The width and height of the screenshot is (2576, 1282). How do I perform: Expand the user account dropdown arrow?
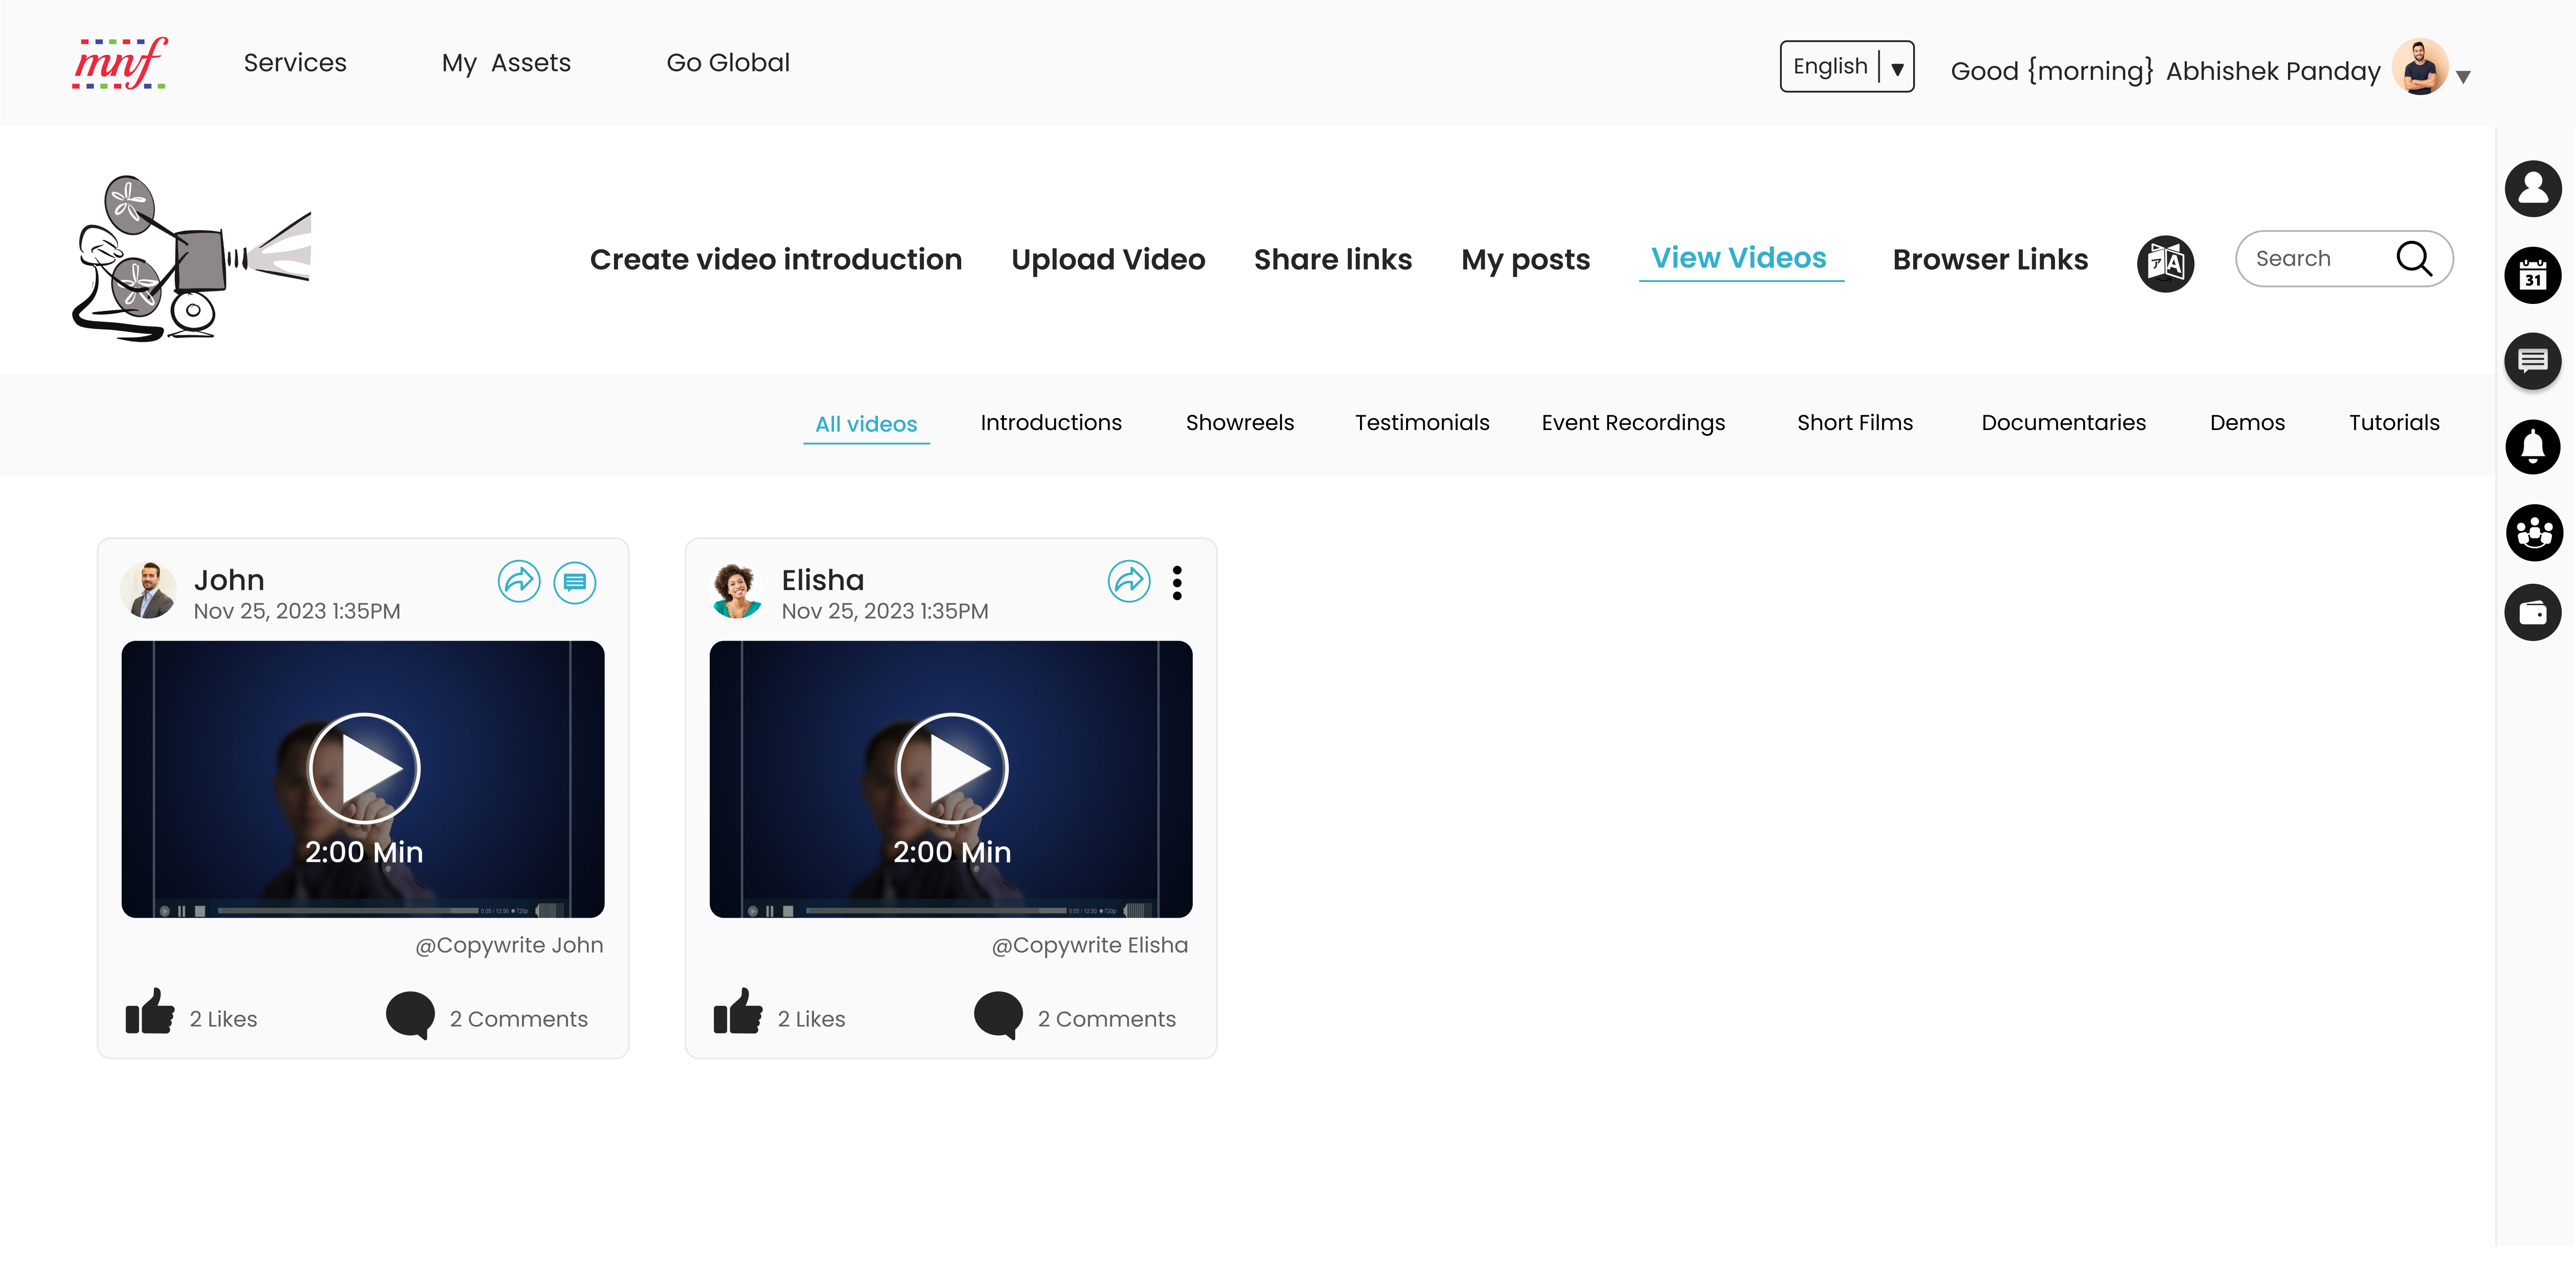point(2463,77)
